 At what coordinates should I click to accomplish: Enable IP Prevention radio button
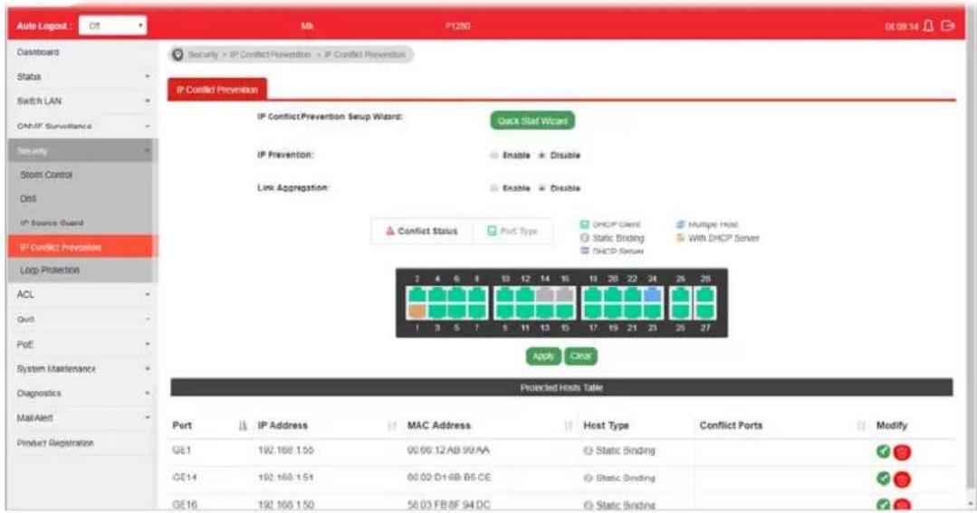point(494,155)
